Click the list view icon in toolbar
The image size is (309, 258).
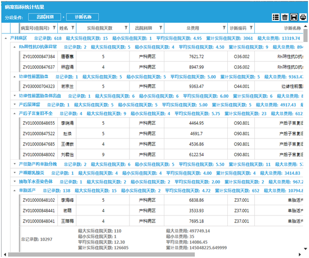point(276,17)
